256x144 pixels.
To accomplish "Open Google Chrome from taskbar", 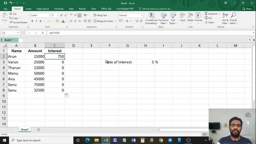I will click(x=161, y=140).
